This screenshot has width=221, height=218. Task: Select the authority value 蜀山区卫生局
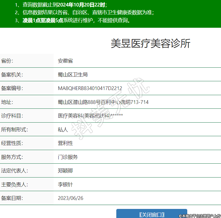coord(73,75)
